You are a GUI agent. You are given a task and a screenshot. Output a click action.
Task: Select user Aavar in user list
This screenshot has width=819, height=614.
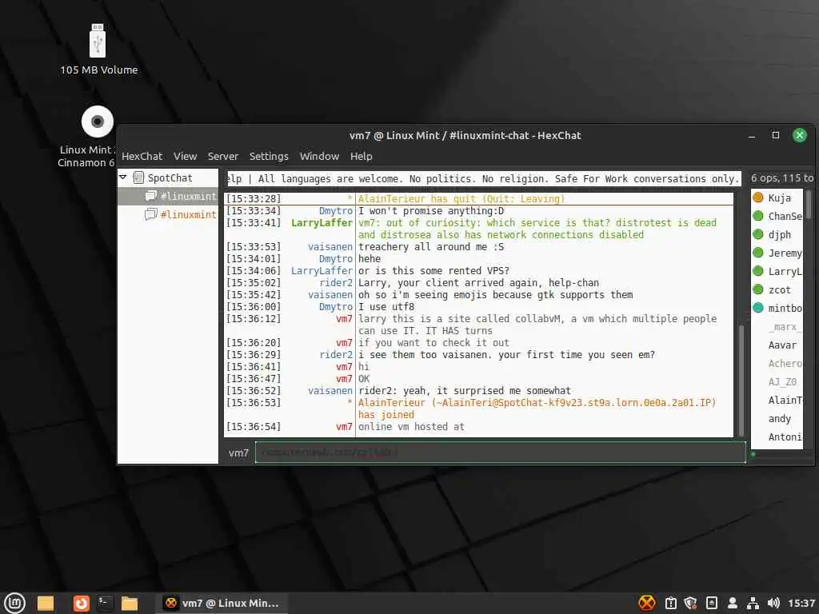pyautogui.click(x=782, y=345)
